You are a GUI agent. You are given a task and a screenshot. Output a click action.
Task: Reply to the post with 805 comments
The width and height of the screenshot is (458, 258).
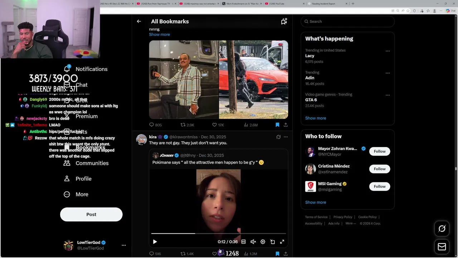(x=155, y=125)
